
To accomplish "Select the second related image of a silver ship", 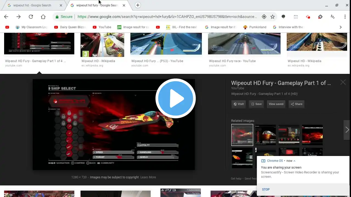I will pyautogui.click(x=265, y=135).
